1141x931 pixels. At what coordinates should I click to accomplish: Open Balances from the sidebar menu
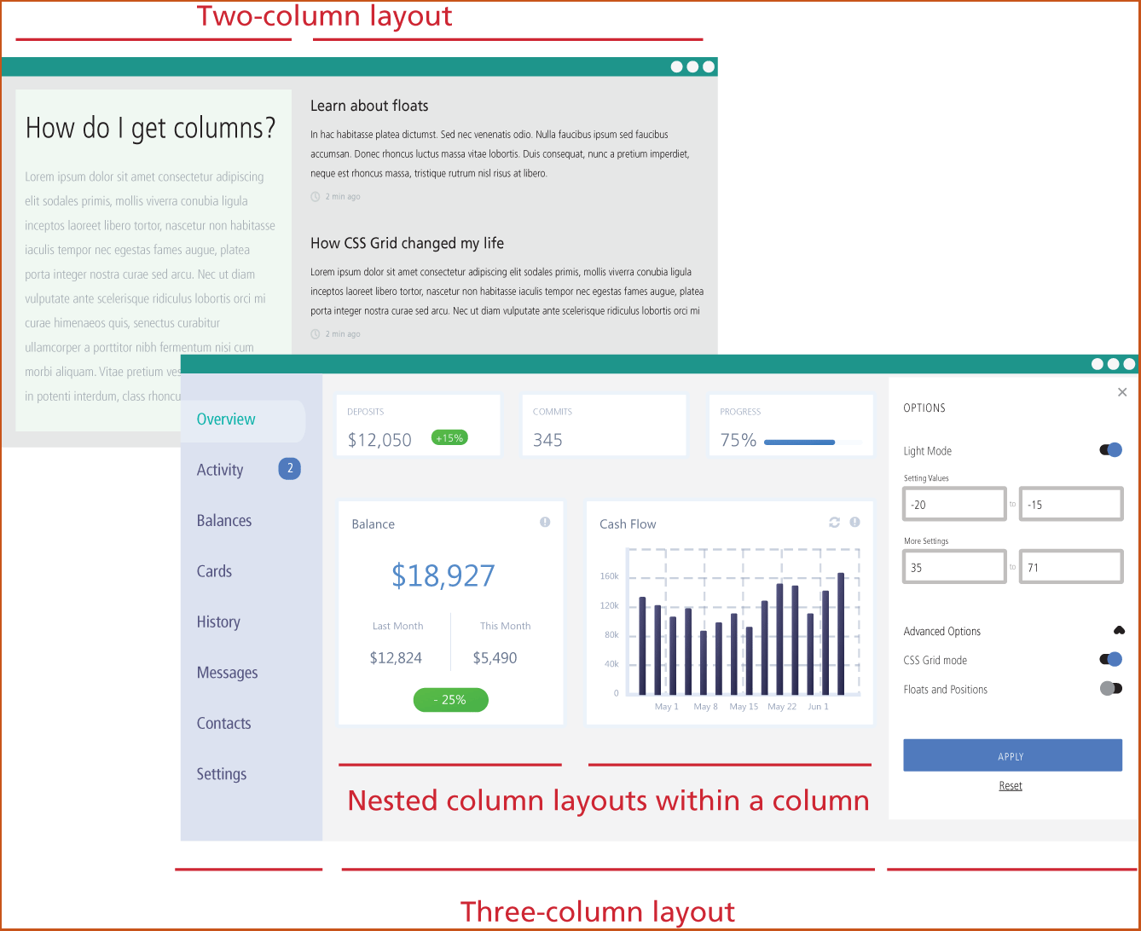tap(224, 521)
